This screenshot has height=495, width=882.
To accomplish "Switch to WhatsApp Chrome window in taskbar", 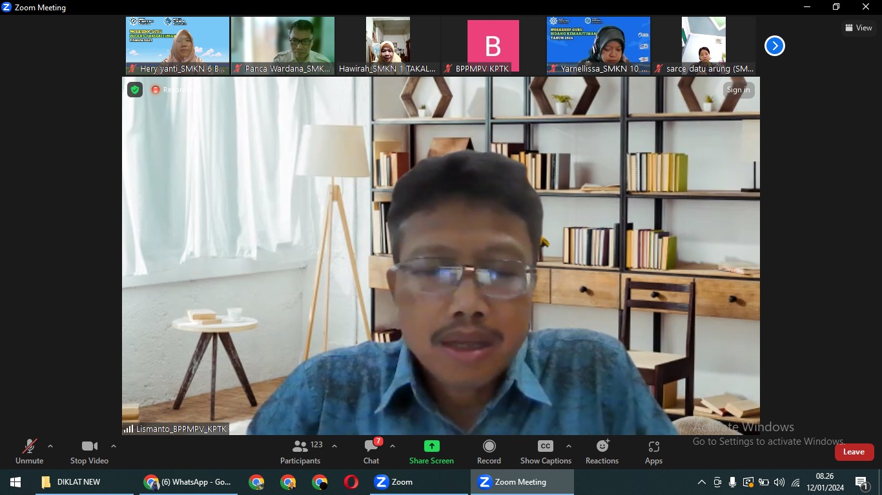I will [188, 482].
